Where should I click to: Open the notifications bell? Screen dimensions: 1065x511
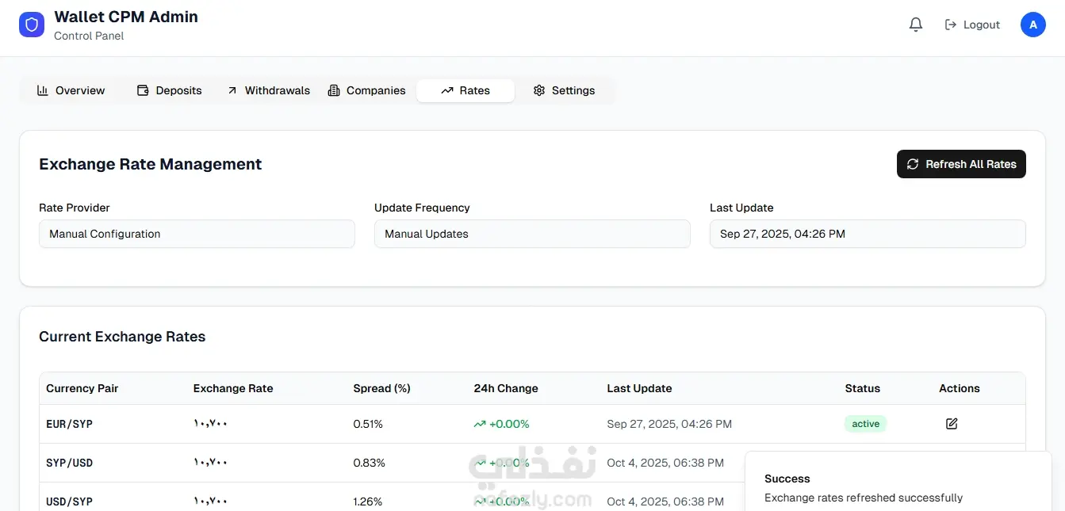[916, 25]
